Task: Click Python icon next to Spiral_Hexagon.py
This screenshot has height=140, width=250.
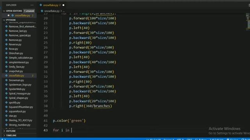Action: click(7, 93)
